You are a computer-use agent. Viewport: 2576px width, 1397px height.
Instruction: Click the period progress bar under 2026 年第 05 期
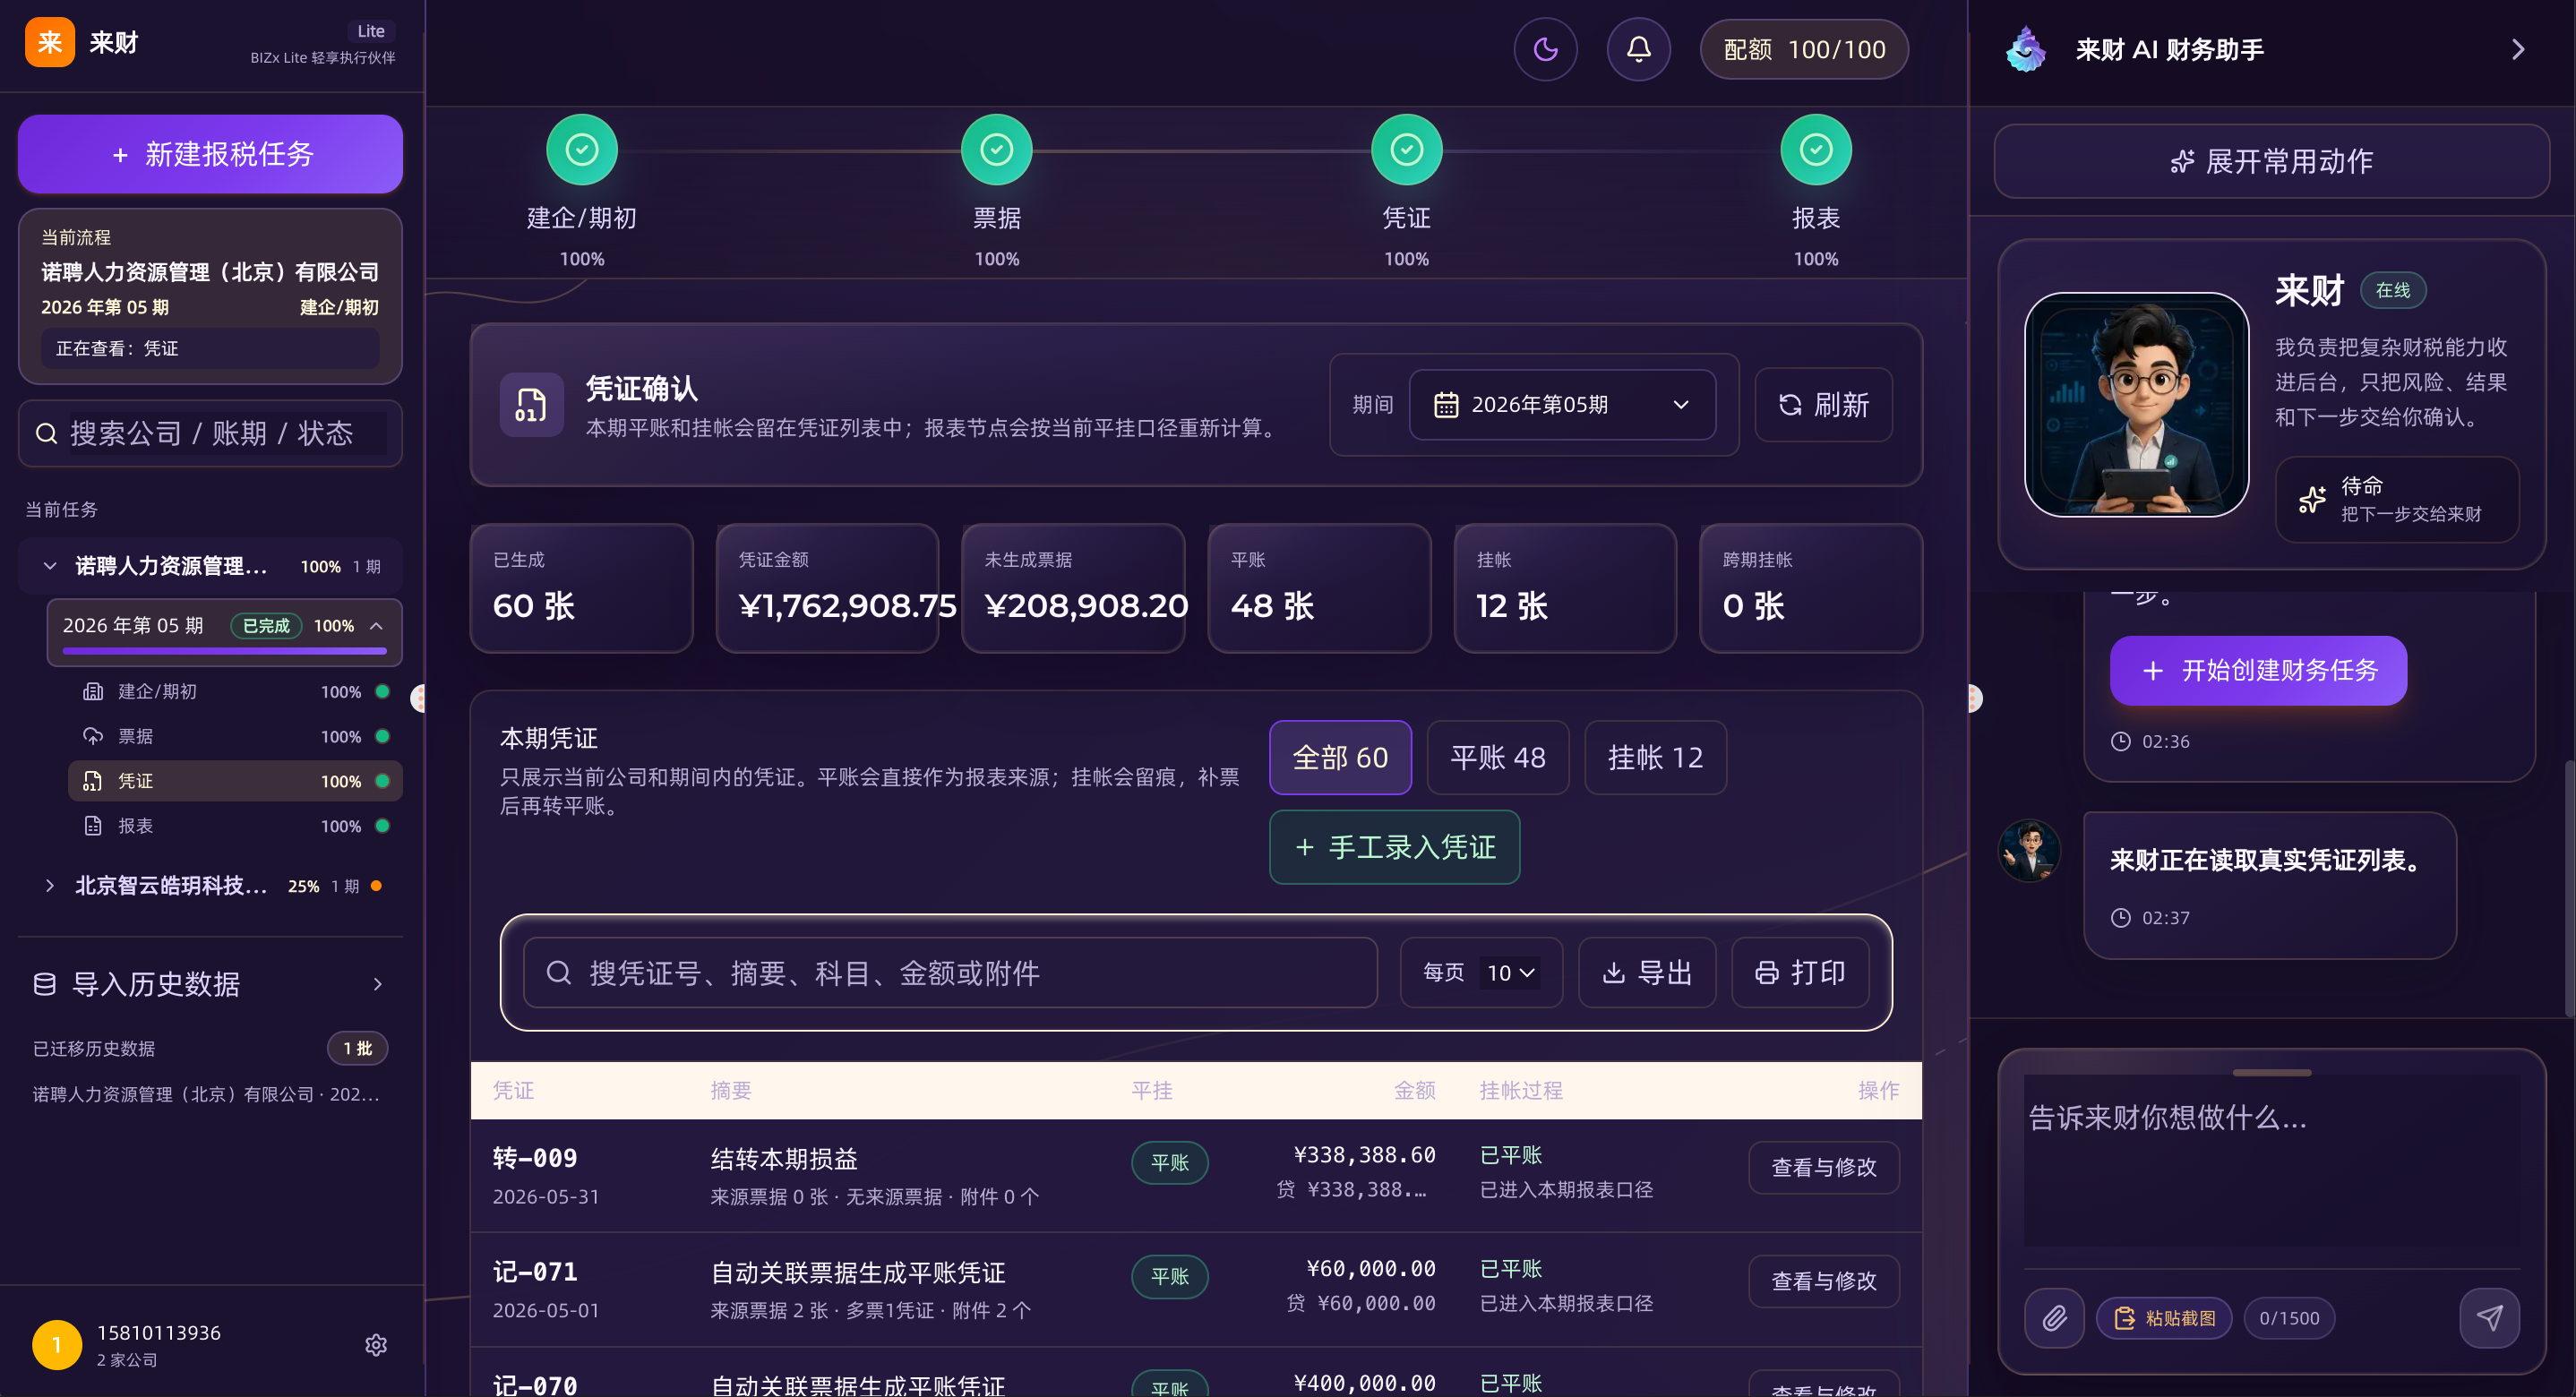point(224,651)
